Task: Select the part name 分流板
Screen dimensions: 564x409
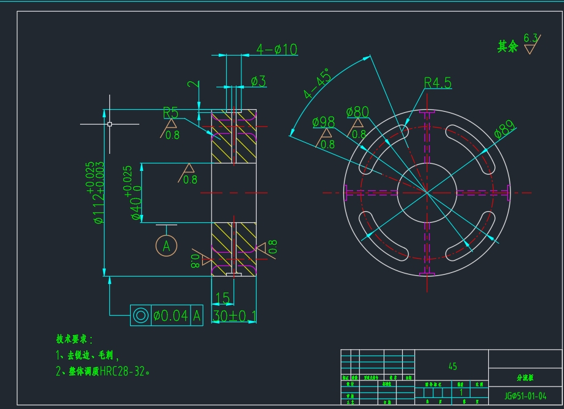Action: tap(525, 377)
